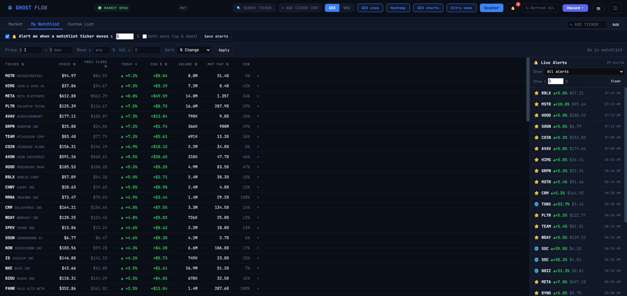The width and height of the screenshot is (627, 296).
Task: Open the All alerts show dropdown
Action: (x=584, y=72)
